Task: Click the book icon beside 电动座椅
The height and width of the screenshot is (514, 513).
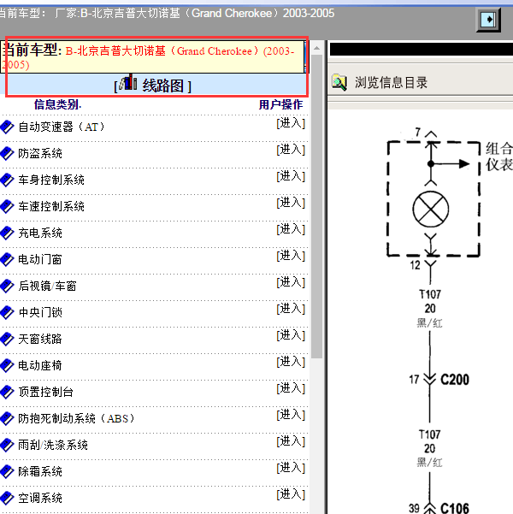Action: [x=7, y=366]
